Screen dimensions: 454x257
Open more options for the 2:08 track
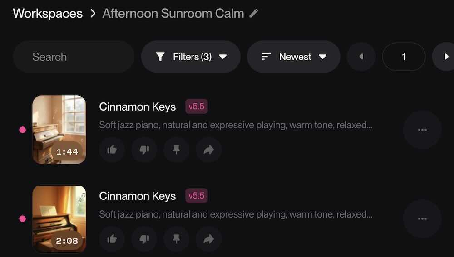(x=422, y=219)
